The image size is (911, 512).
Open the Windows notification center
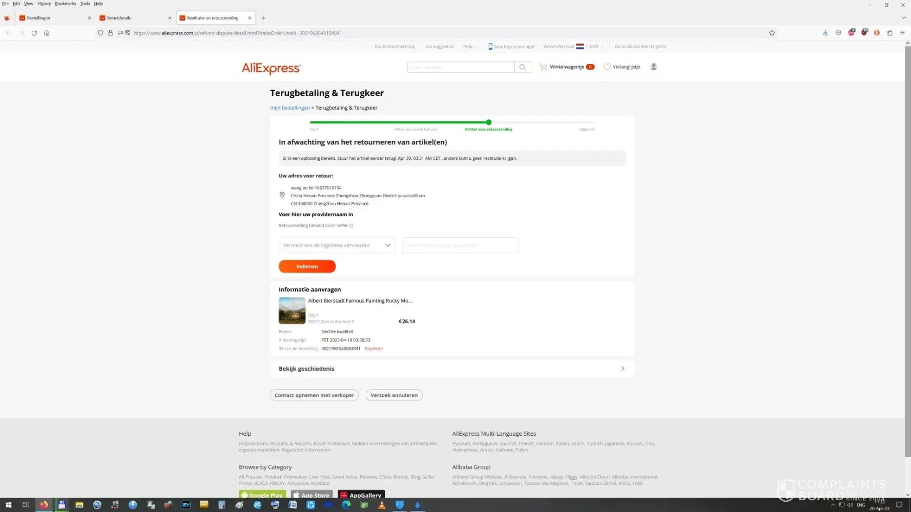pyautogui.click(x=899, y=505)
